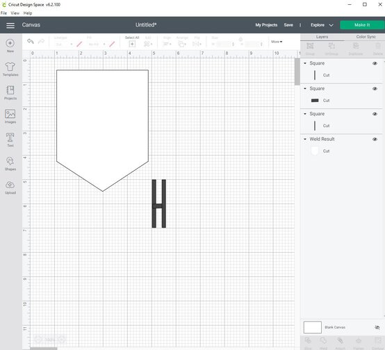Zoom in the canvas view

[62, 340]
